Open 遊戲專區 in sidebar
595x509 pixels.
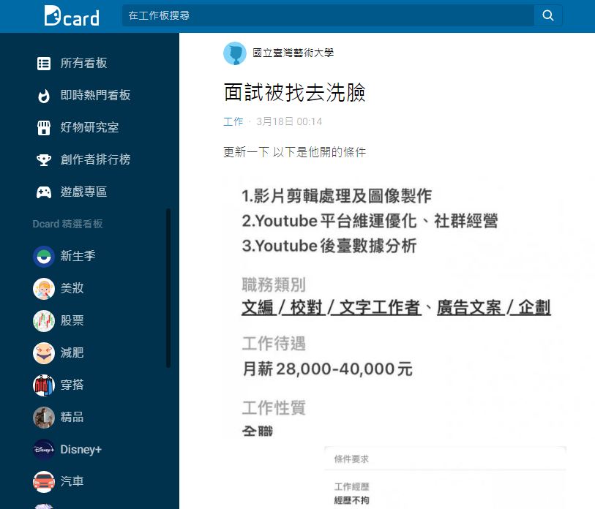[83, 192]
